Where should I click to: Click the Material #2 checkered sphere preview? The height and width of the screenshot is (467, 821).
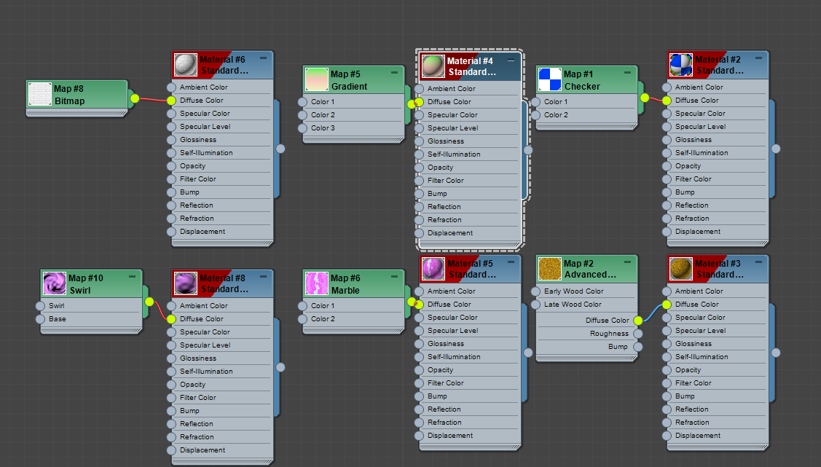(x=680, y=65)
